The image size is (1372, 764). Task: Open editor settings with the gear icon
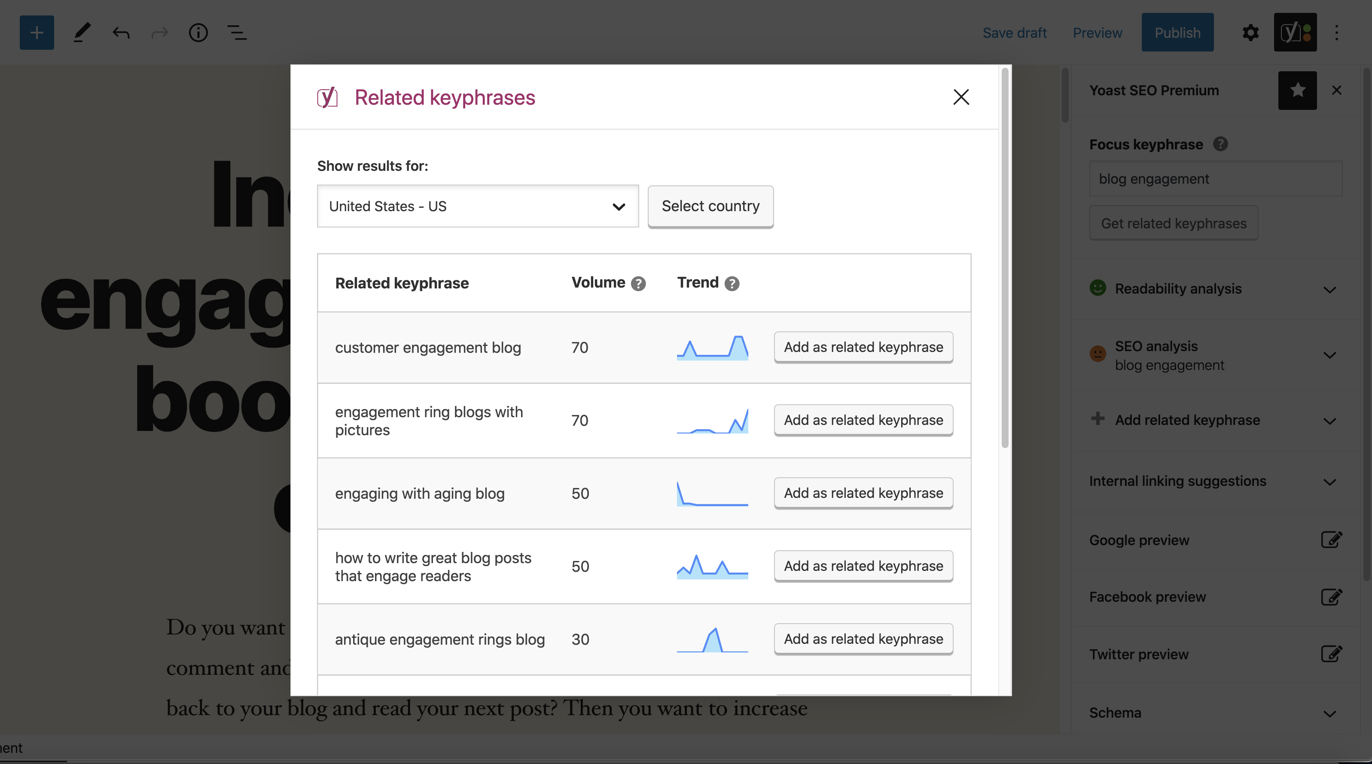pos(1250,33)
